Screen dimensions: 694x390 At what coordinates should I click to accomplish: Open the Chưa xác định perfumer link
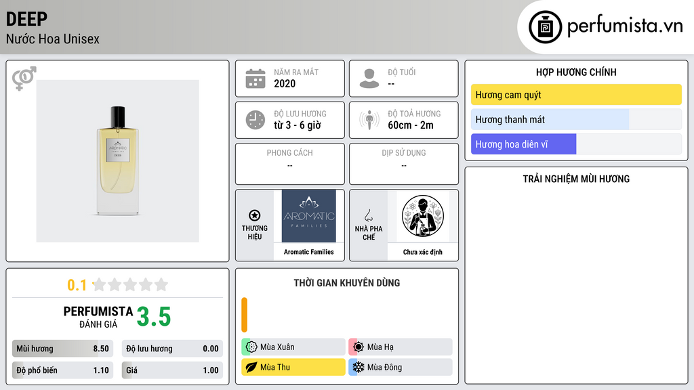point(423,252)
